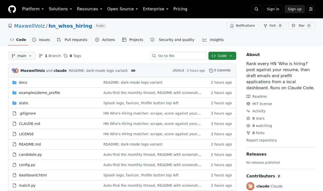This screenshot has height=191, width=323.
Task: Switch to the Projects tab
Action: click(132, 40)
